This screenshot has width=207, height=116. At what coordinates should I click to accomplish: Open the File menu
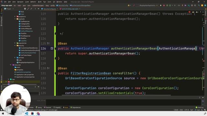pos(5,2)
